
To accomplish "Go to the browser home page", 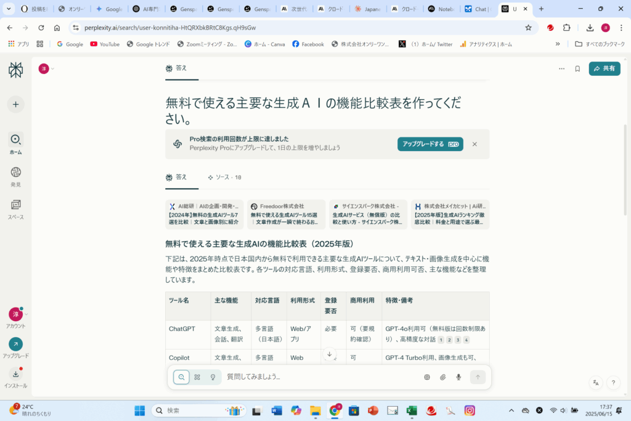I will point(57,27).
